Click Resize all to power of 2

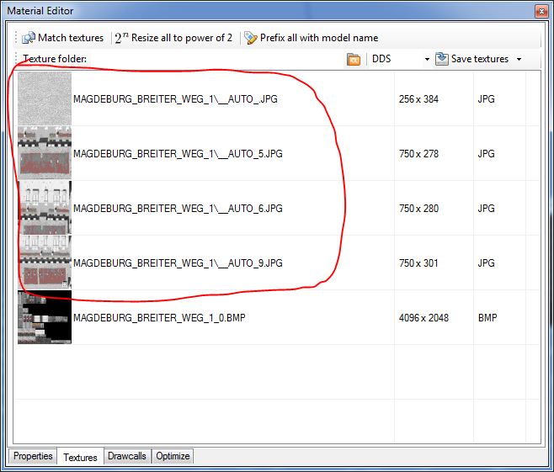click(173, 38)
